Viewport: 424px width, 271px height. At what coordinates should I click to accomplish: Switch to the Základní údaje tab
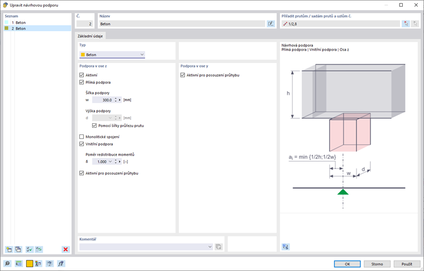90,36
